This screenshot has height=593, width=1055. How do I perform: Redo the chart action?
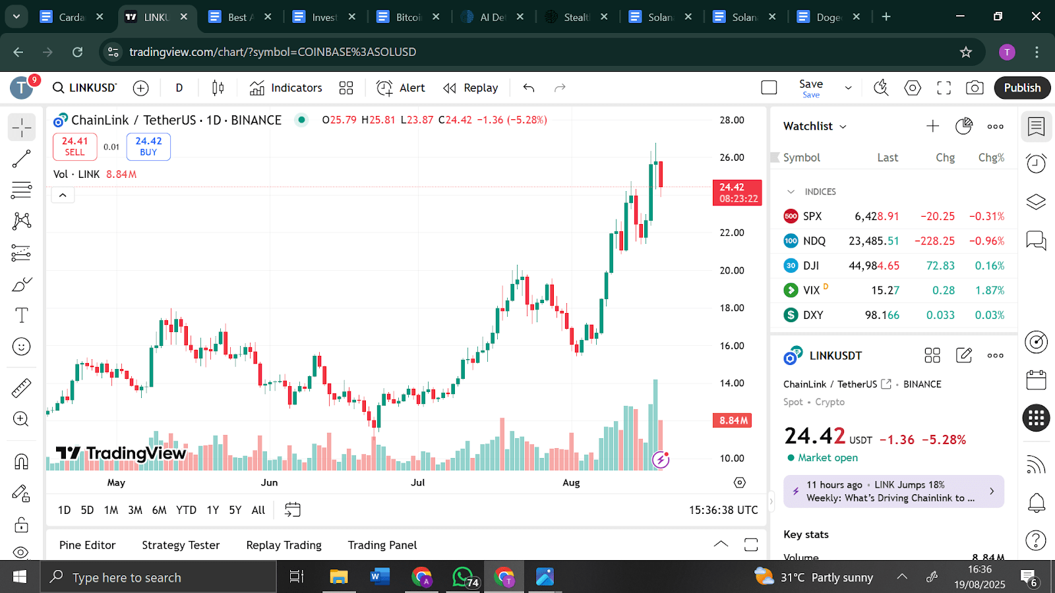pyautogui.click(x=560, y=88)
